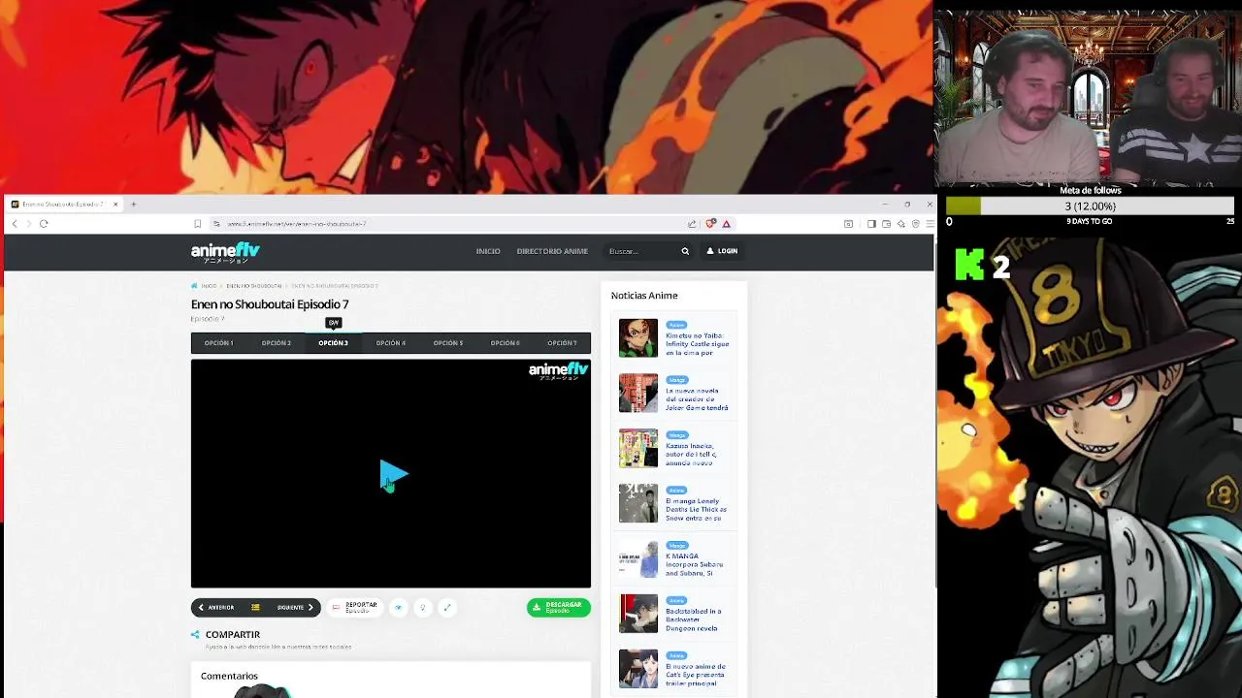Click the AnimeFLV logo in the header
This screenshot has height=698, width=1242.
pyautogui.click(x=225, y=252)
